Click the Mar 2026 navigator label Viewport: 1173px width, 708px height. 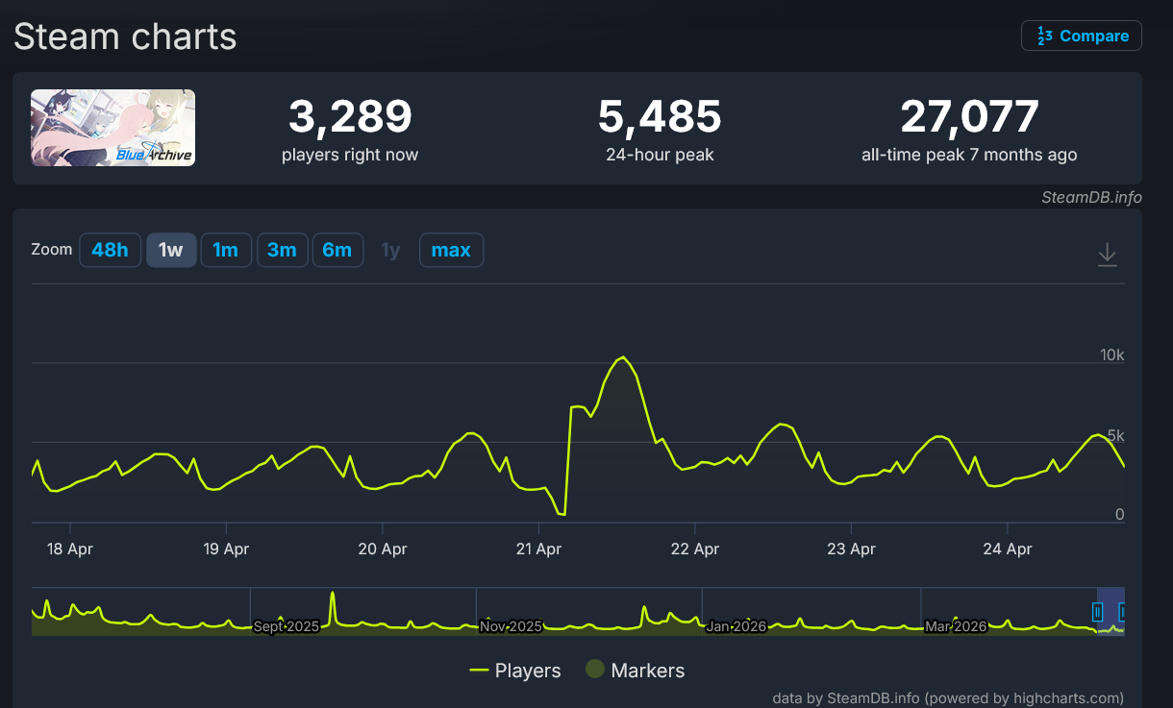[x=956, y=626]
